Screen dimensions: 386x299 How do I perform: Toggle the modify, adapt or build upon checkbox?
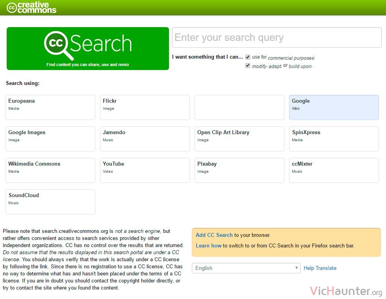[248, 65]
